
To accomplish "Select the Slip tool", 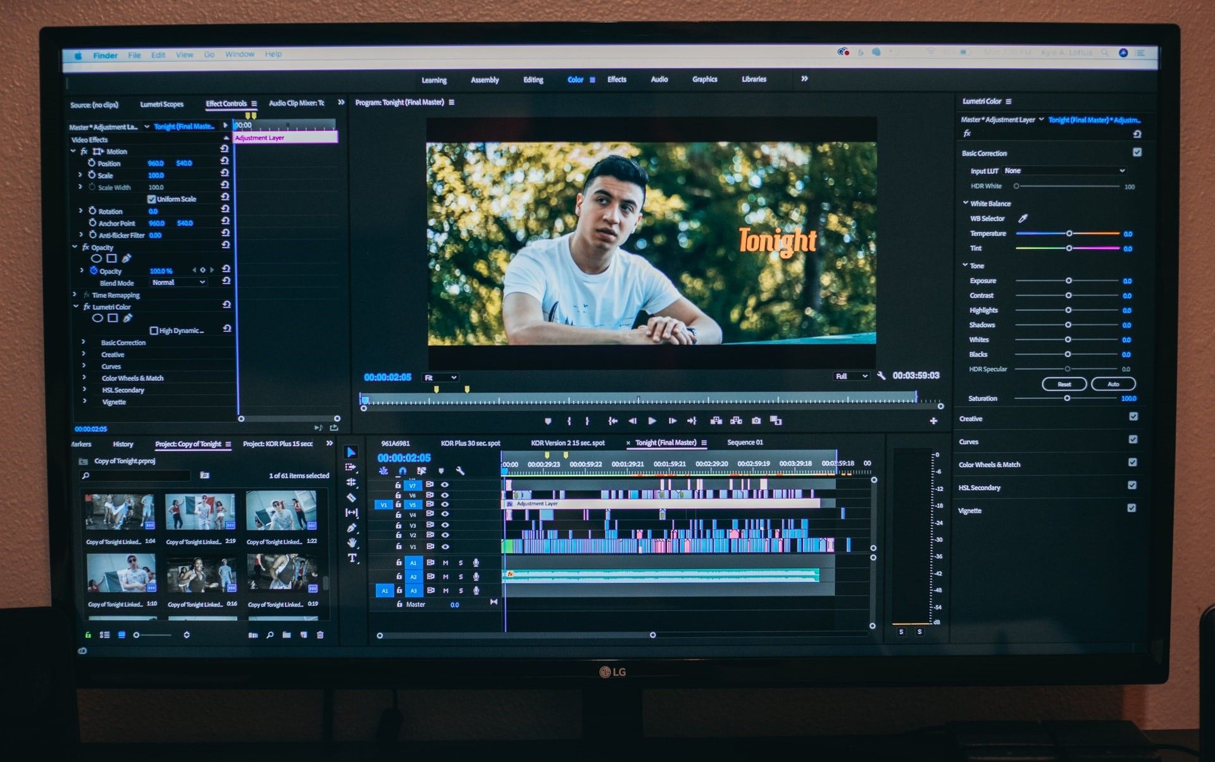I will click(x=351, y=513).
